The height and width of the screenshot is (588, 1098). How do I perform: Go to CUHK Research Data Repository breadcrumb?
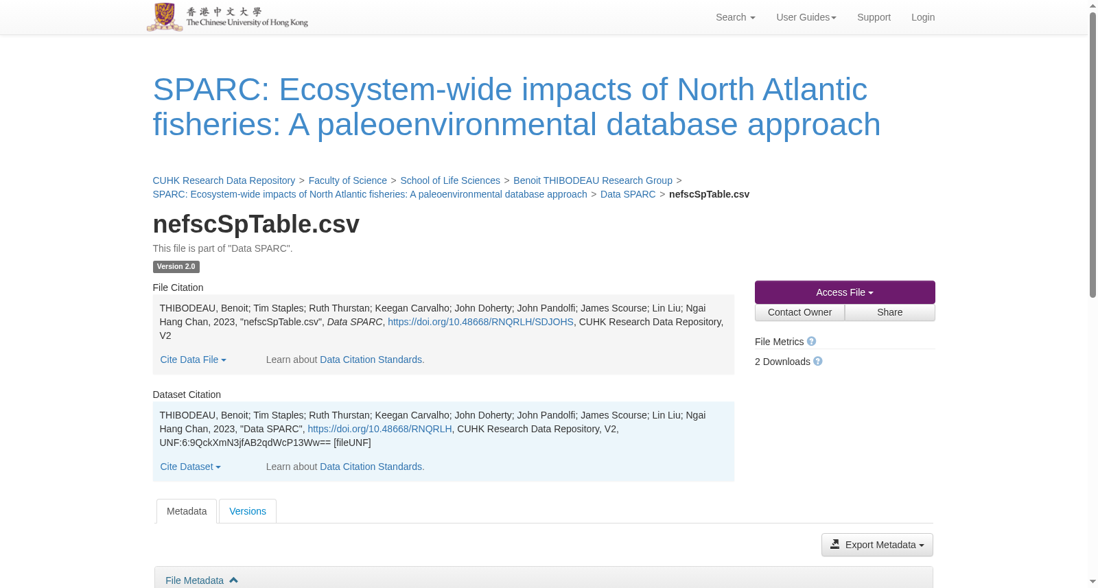pyautogui.click(x=224, y=180)
